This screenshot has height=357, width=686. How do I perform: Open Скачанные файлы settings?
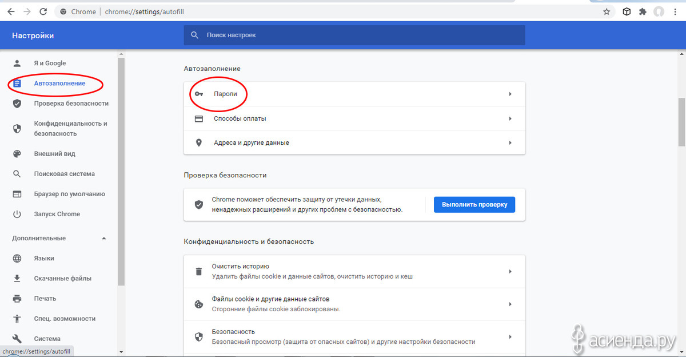[62, 279]
